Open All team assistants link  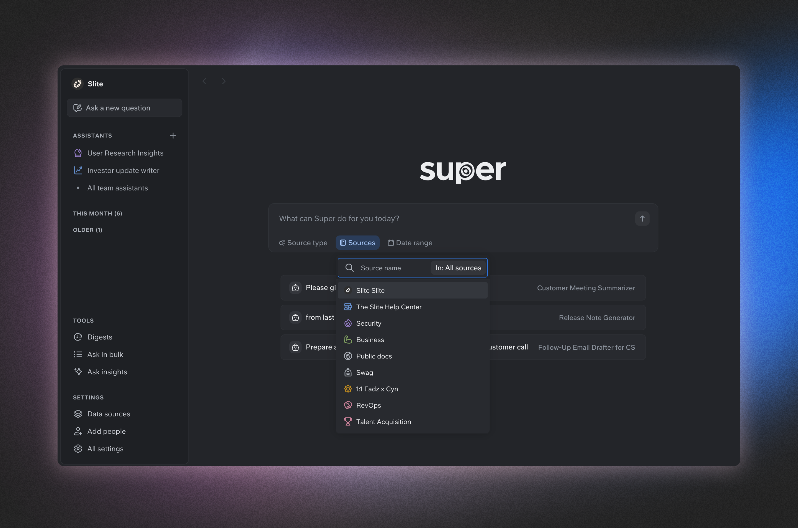(117, 188)
